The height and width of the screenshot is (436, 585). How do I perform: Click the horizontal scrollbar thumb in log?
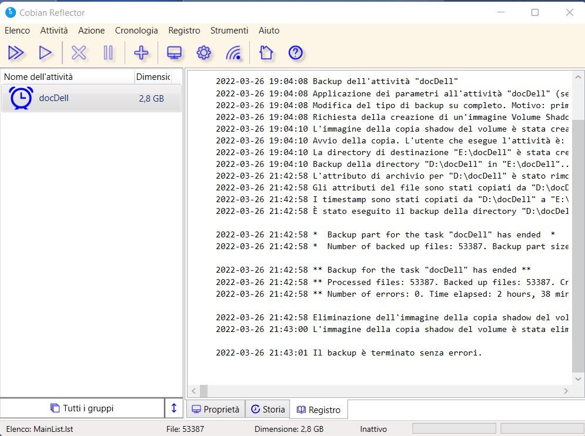(x=203, y=391)
